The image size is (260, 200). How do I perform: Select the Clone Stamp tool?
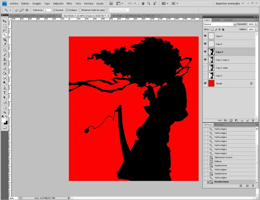tap(5, 59)
